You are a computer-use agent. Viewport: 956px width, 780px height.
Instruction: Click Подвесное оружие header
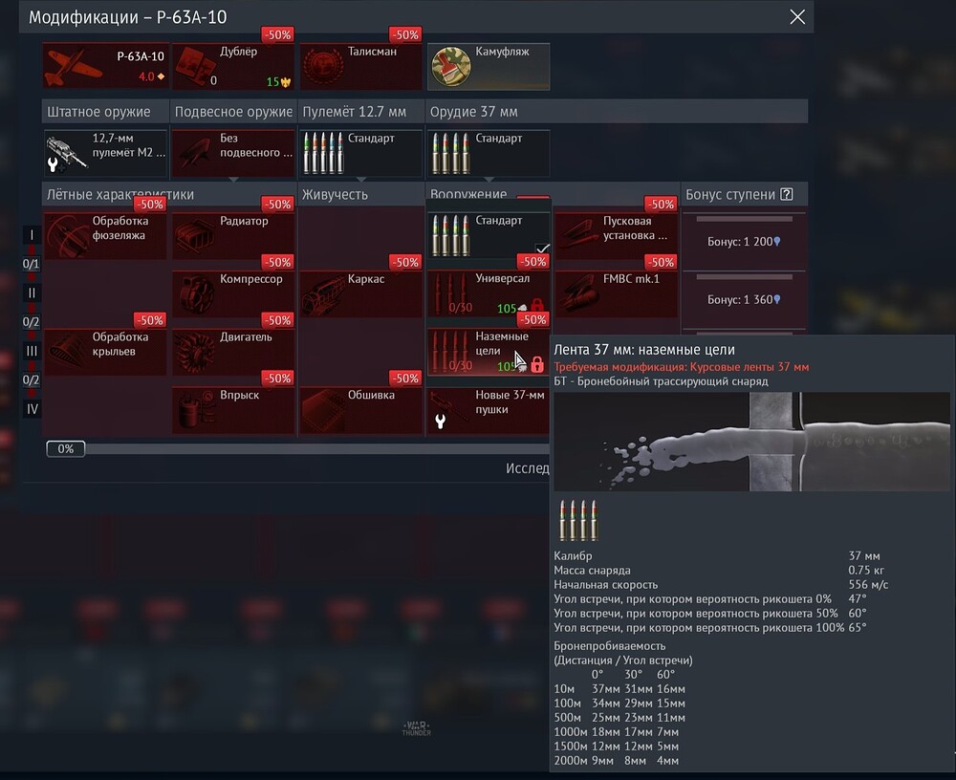[x=233, y=112]
